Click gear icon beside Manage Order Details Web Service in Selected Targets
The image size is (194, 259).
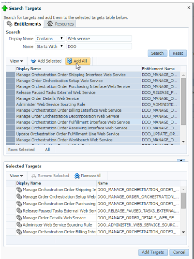19,218
